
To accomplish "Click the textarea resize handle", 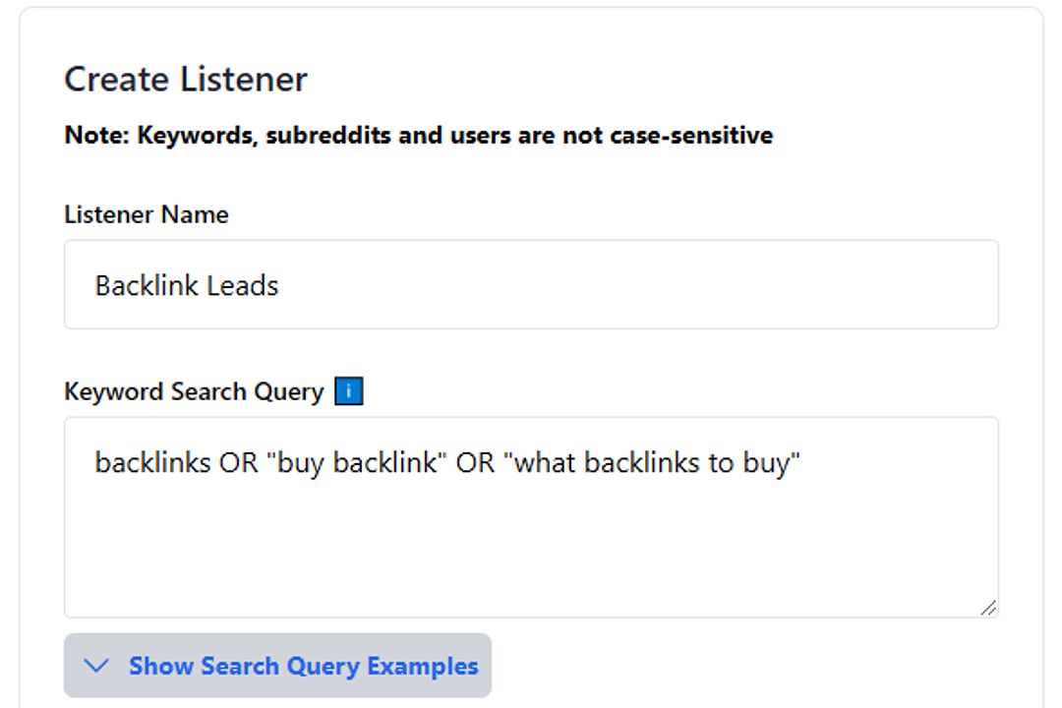I will point(990,609).
